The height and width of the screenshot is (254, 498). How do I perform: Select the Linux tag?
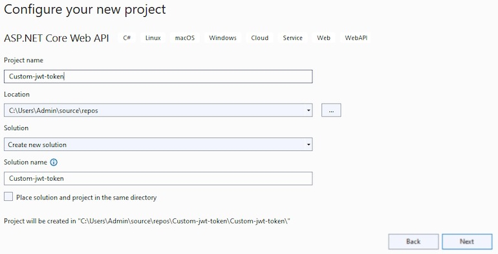click(x=153, y=38)
